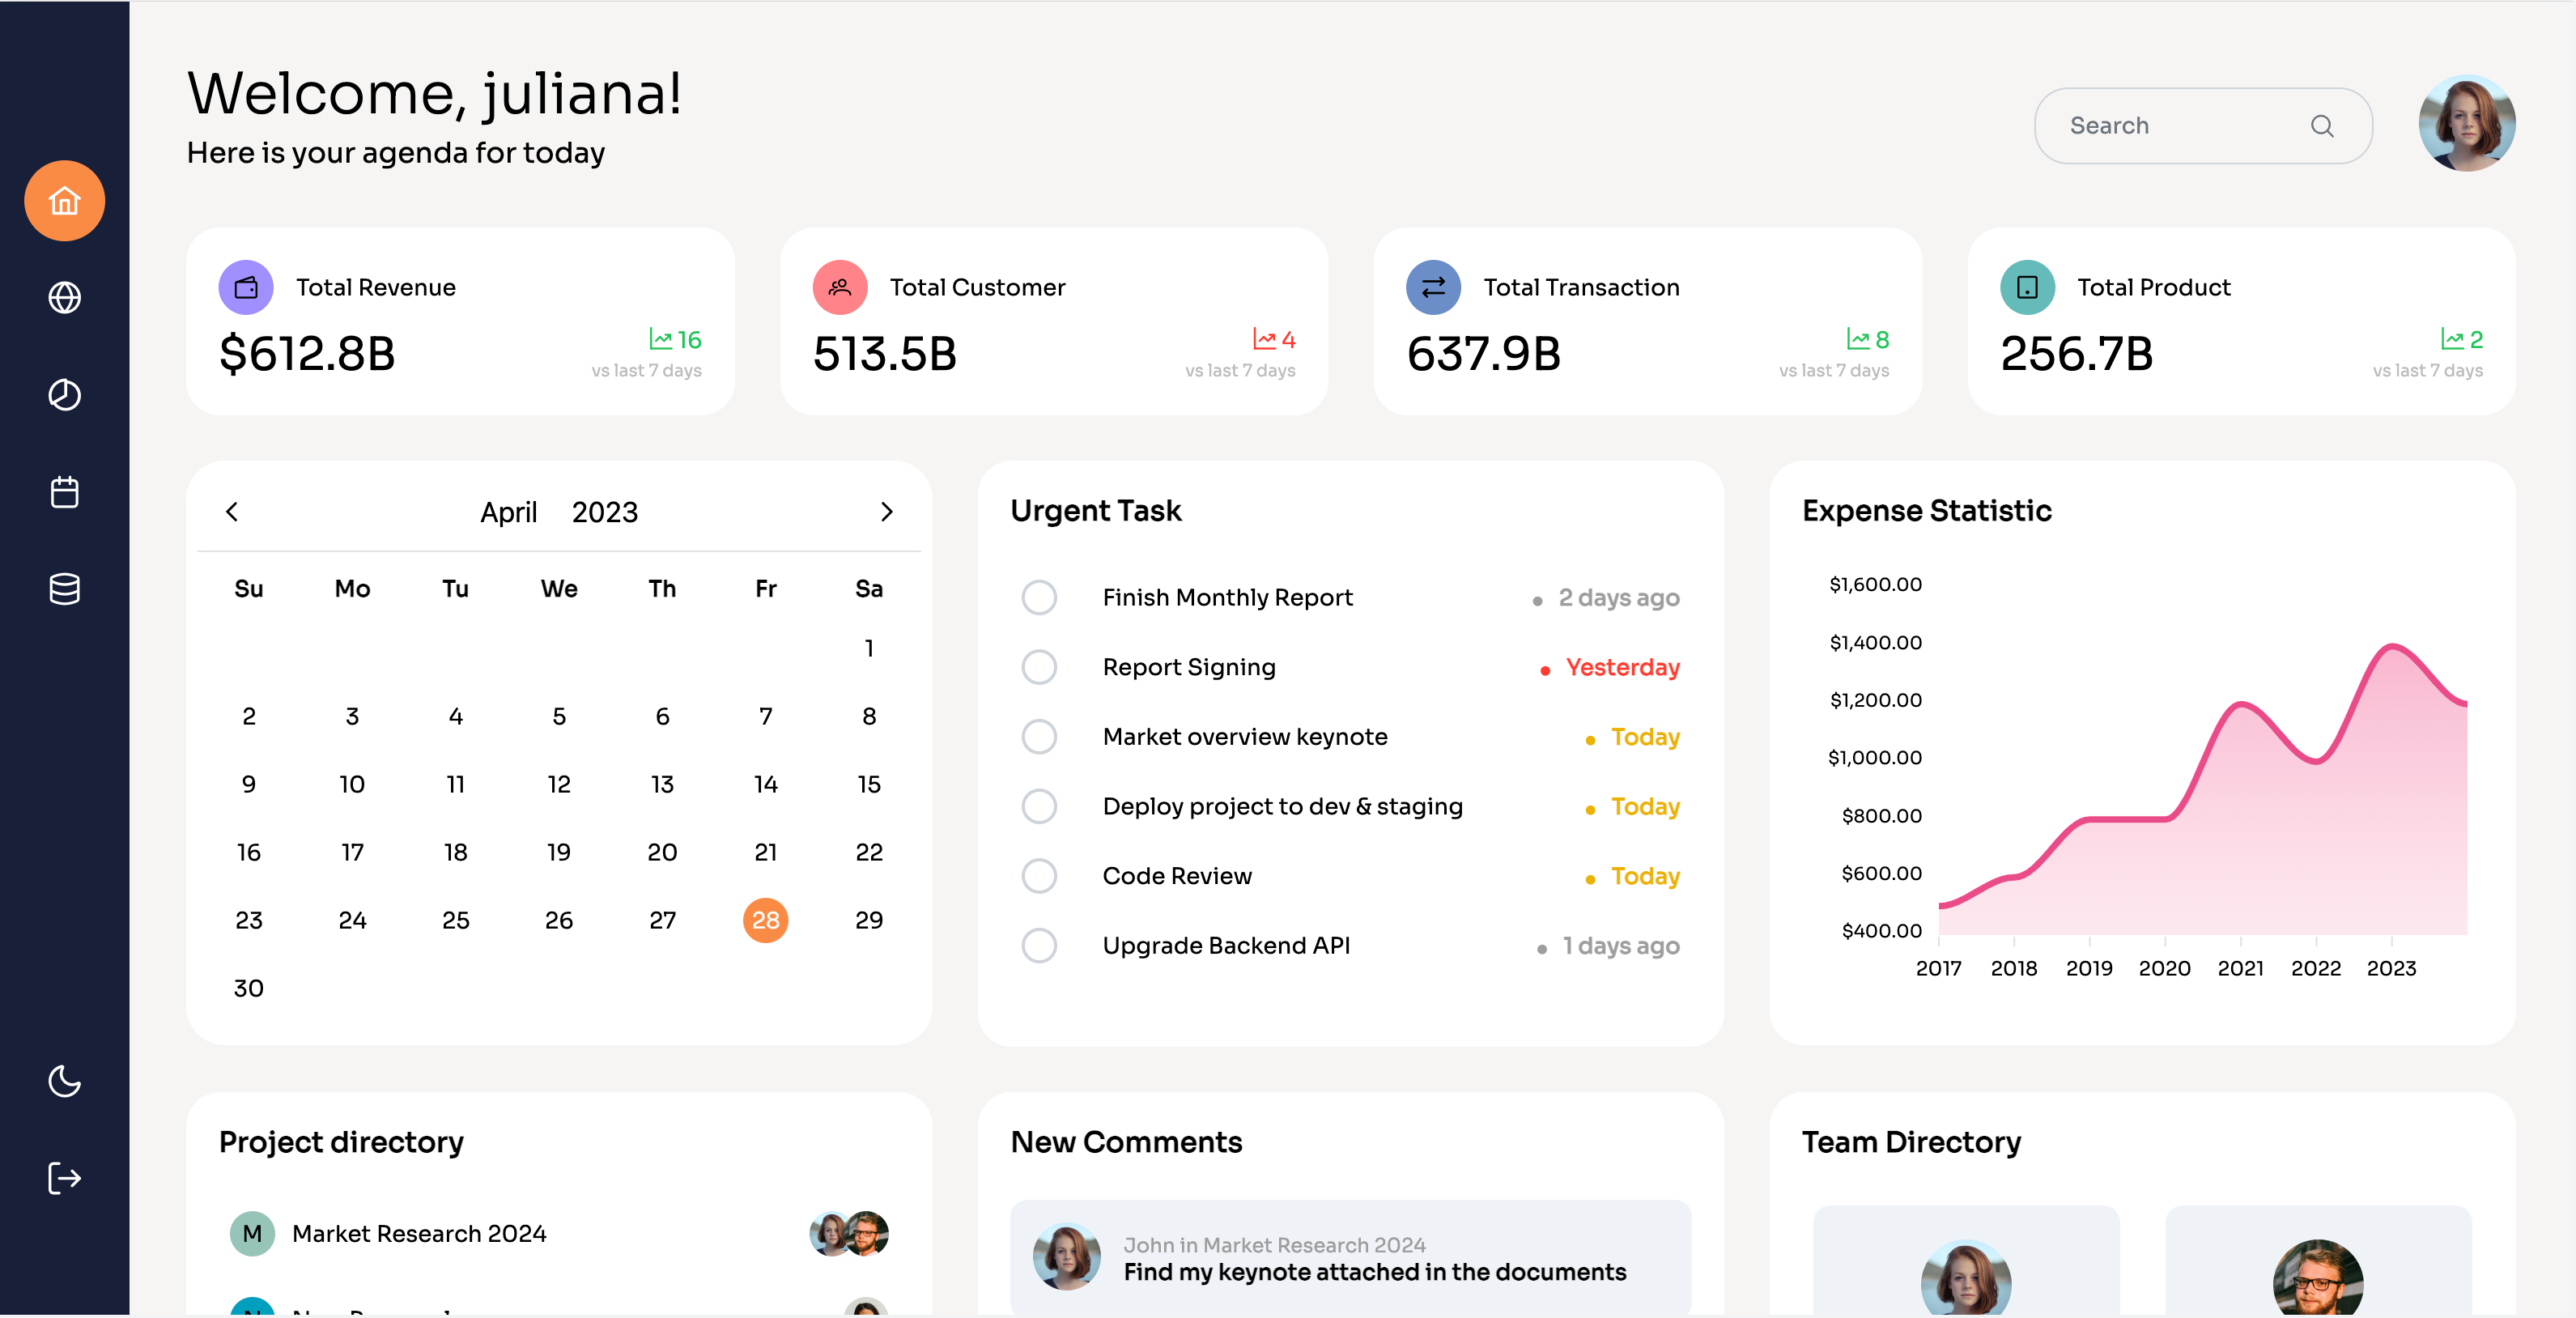Select the Home icon in the sidebar
Viewport: 2576px width, 1318px height.
(x=64, y=201)
